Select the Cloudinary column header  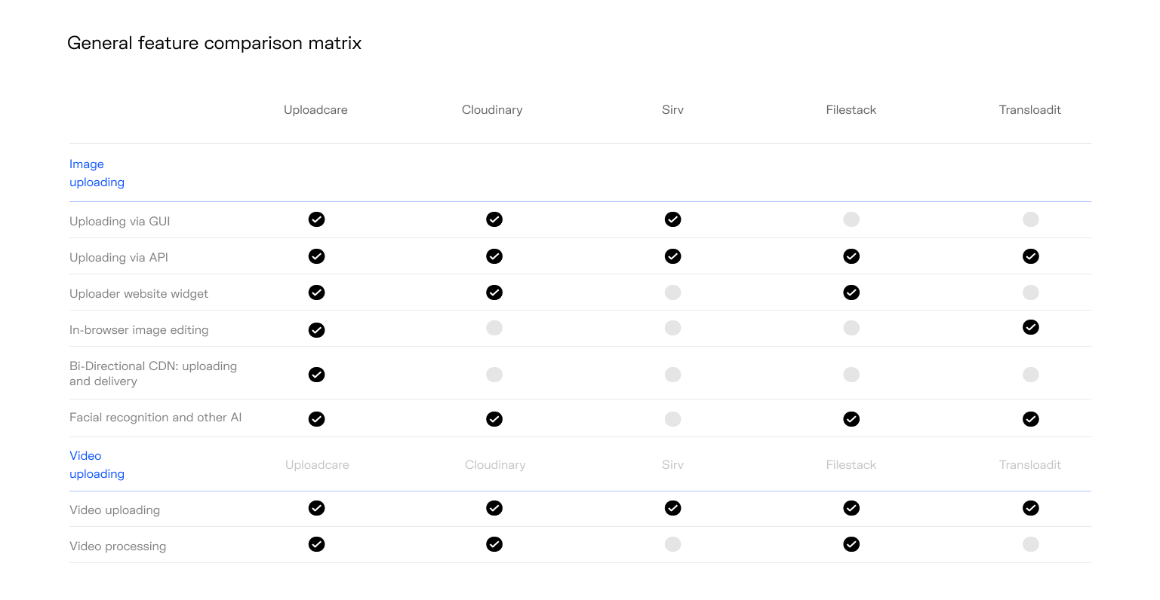click(491, 109)
